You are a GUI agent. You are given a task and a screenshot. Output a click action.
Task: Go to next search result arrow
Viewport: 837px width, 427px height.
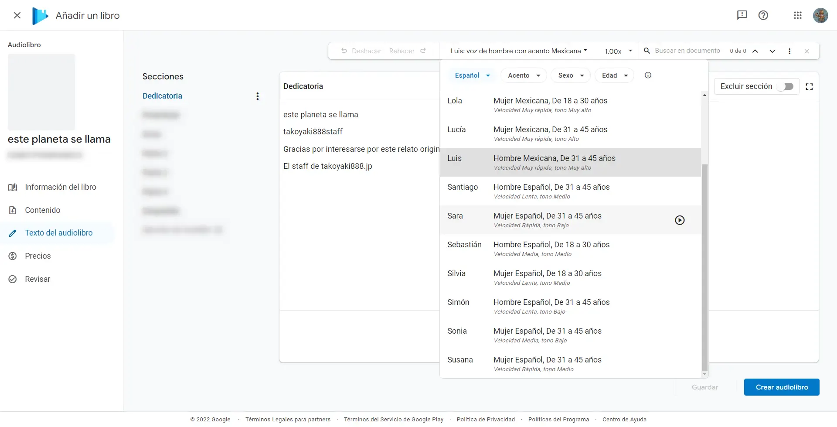tap(772, 51)
